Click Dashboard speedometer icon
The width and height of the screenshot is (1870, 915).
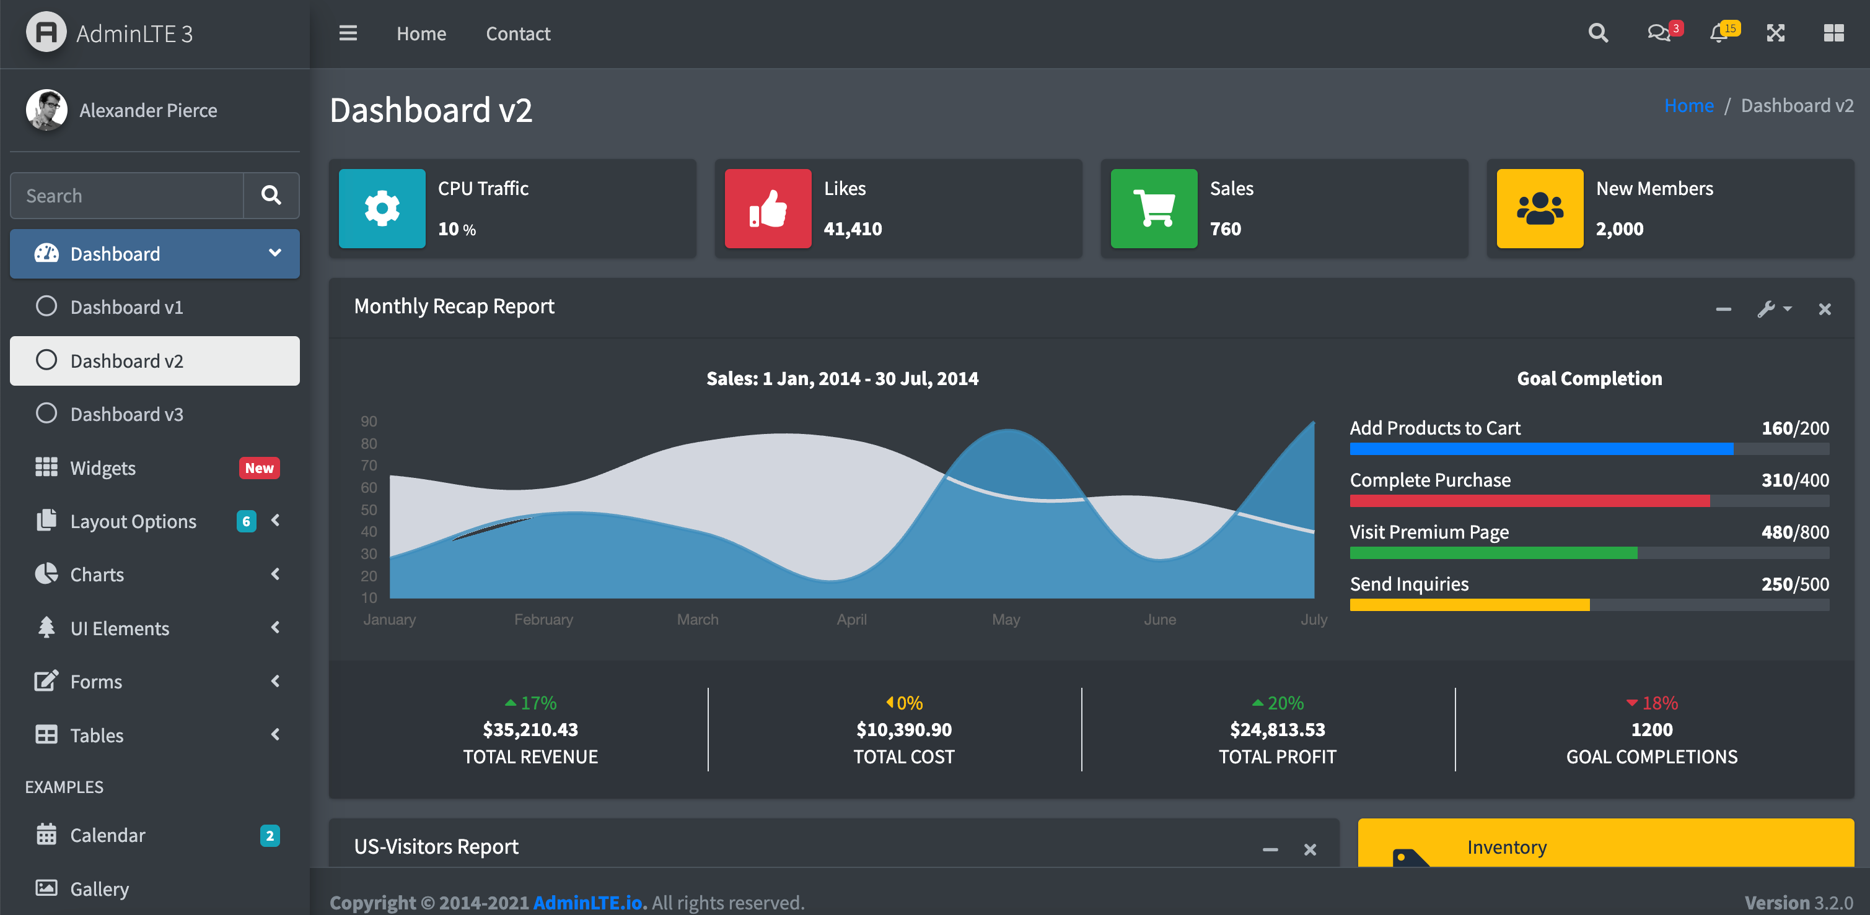tap(46, 253)
